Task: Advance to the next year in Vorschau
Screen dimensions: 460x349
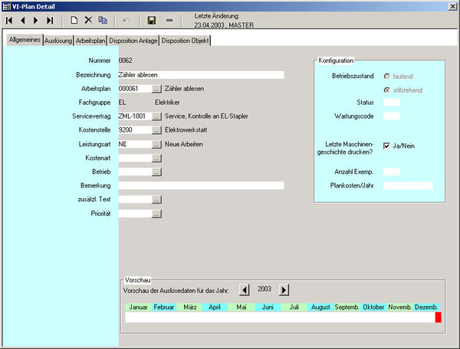Action: [284, 290]
